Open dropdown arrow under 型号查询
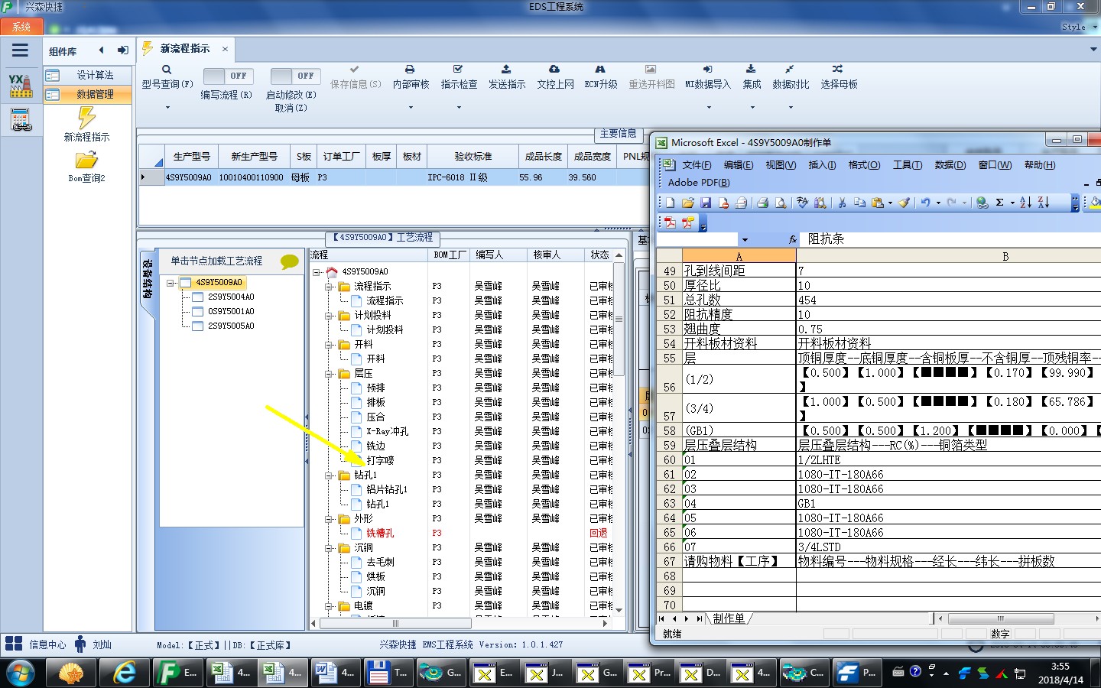This screenshot has height=688, width=1101. coord(167,108)
